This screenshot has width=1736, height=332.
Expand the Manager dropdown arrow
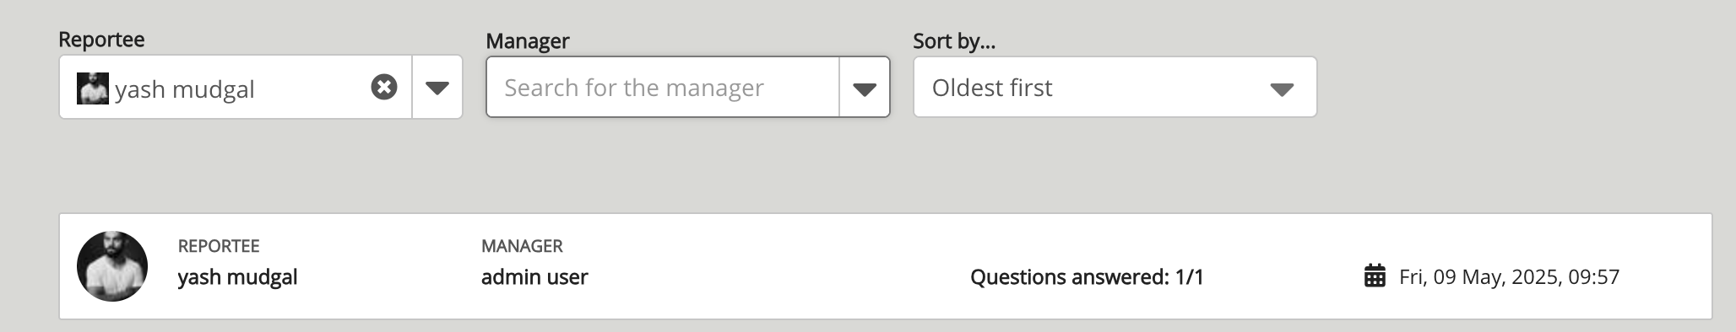coord(865,88)
